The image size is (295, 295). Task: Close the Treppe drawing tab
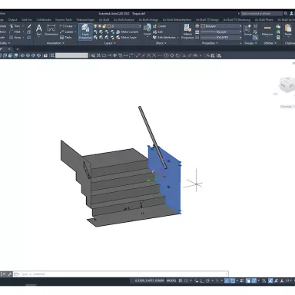tap(9, 49)
